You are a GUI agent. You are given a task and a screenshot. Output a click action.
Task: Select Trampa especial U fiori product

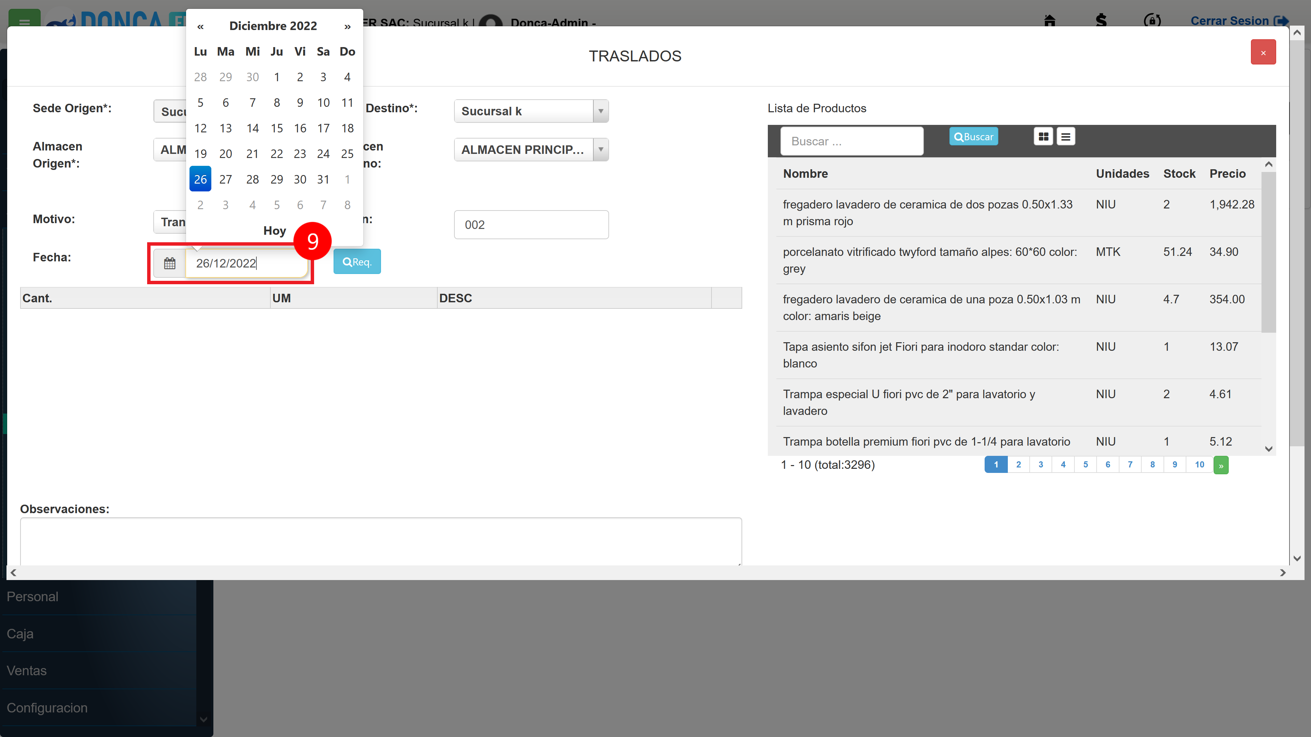pyautogui.click(x=1018, y=402)
